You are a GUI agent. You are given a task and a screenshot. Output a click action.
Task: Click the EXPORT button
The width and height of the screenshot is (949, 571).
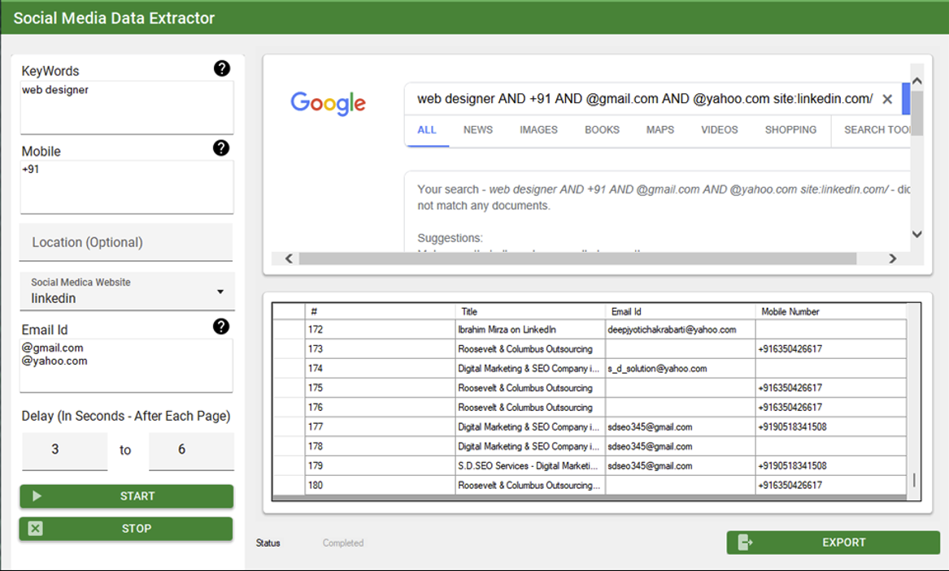(x=833, y=543)
